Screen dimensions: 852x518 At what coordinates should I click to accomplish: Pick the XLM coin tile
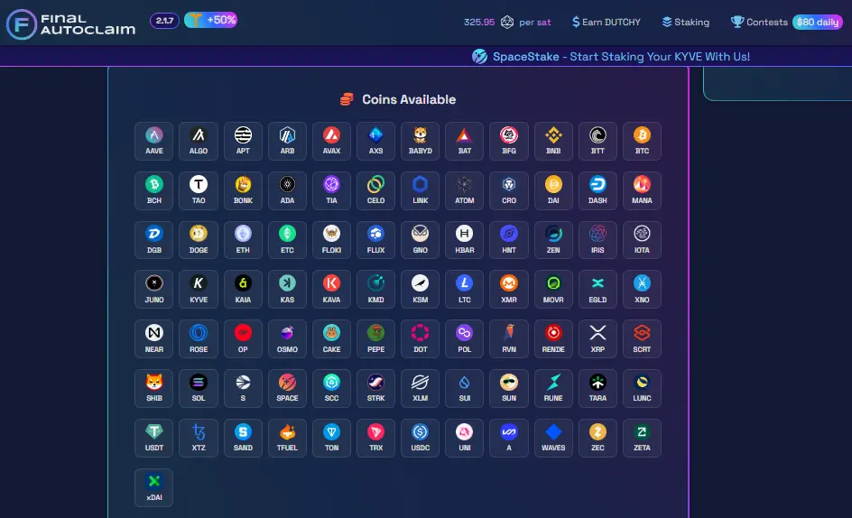[x=420, y=389]
